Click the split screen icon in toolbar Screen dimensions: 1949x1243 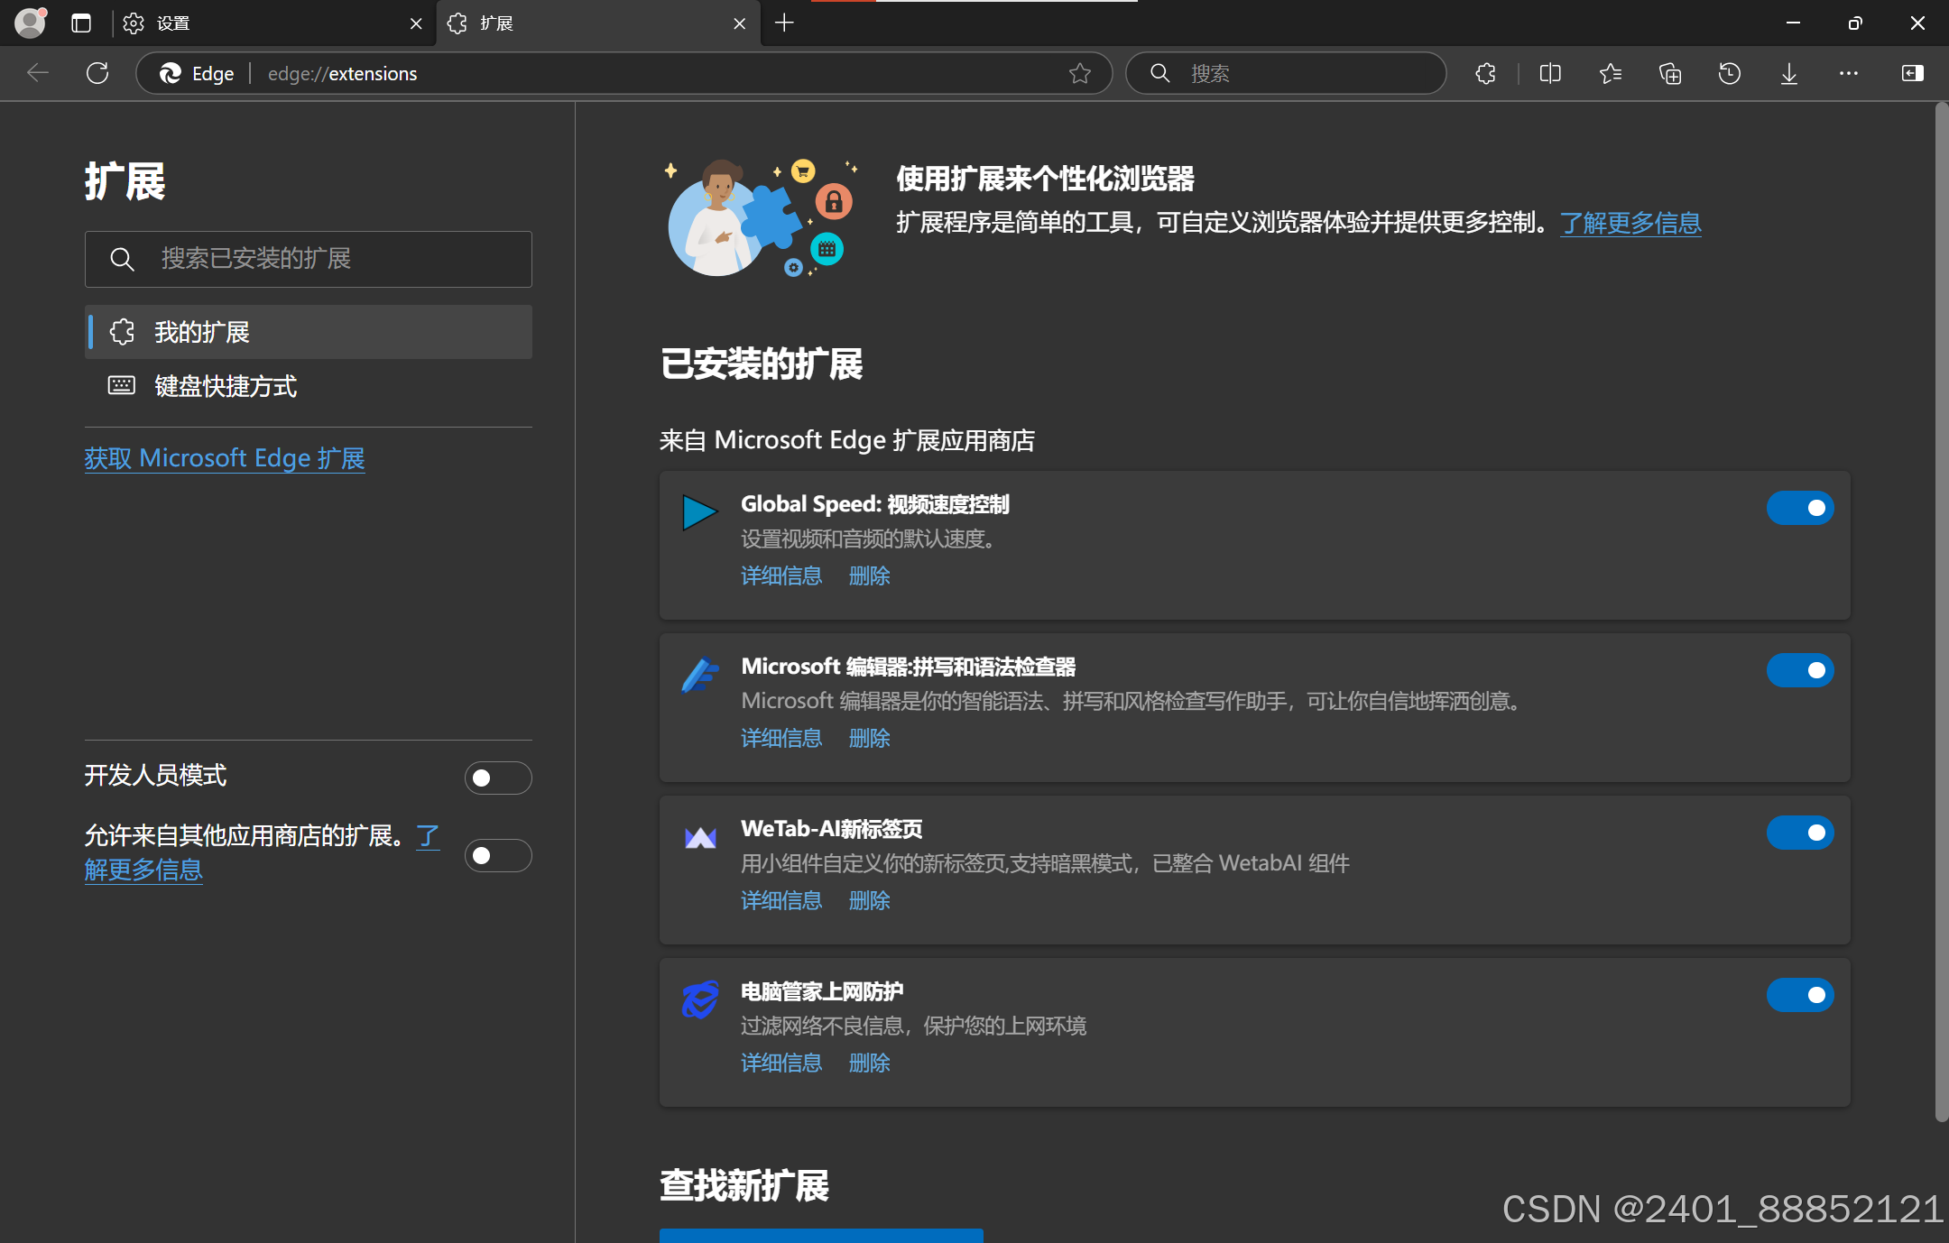click(1550, 73)
